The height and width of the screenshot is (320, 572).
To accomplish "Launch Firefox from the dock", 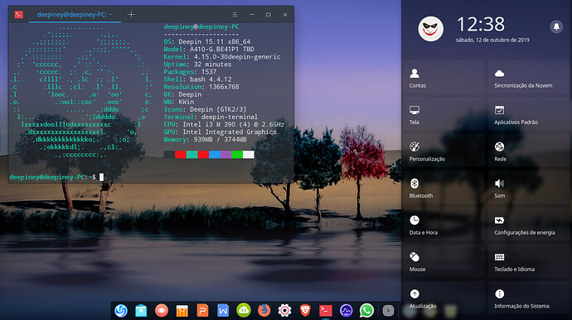I will coord(264,311).
